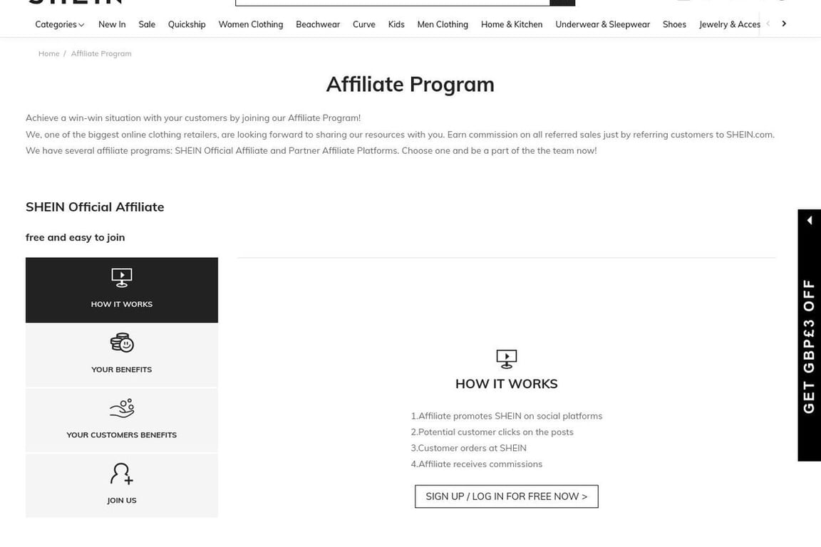Click the monitor play icon in the dark tab
The height and width of the screenshot is (547, 821).
pyautogui.click(x=121, y=278)
